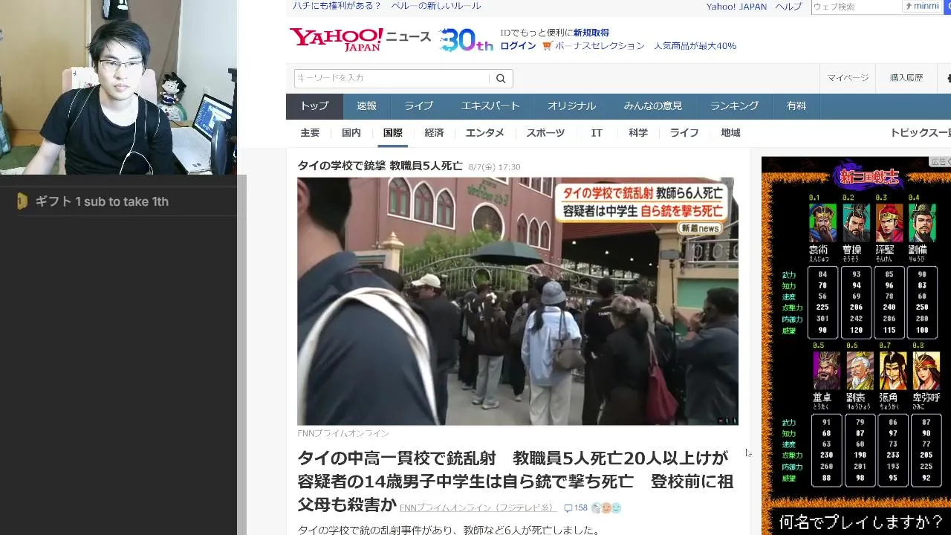Viewport: 951px width, 535px height.
Task: Open the comments bubble icon showing 158
Action: [x=568, y=508]
